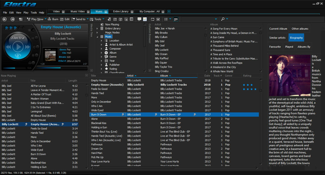Open the File menu
The height and width of the screenshot is (175, 325).
coord(5,13)
